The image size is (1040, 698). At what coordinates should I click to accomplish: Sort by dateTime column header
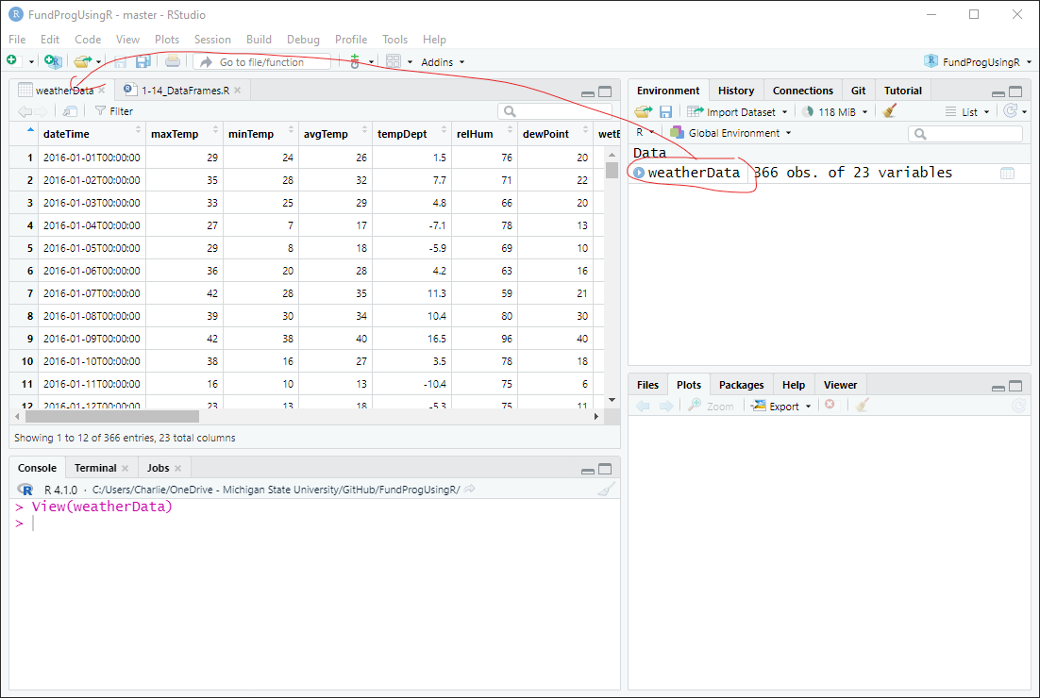[x=92, y=134]
